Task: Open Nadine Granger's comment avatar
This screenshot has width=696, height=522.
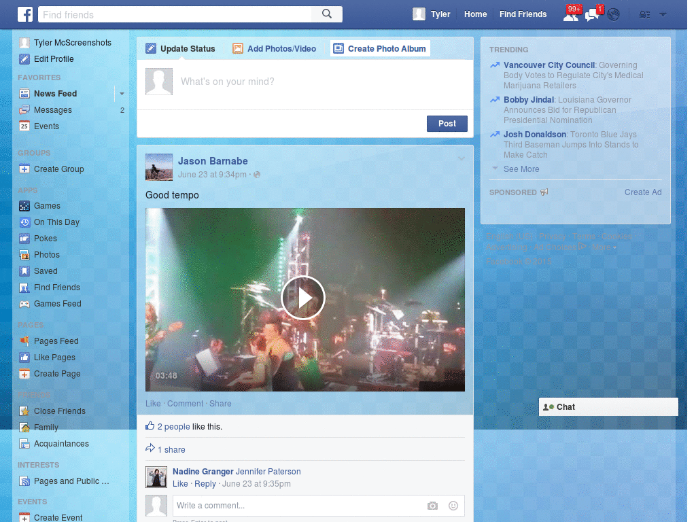Action: (156, 477)
